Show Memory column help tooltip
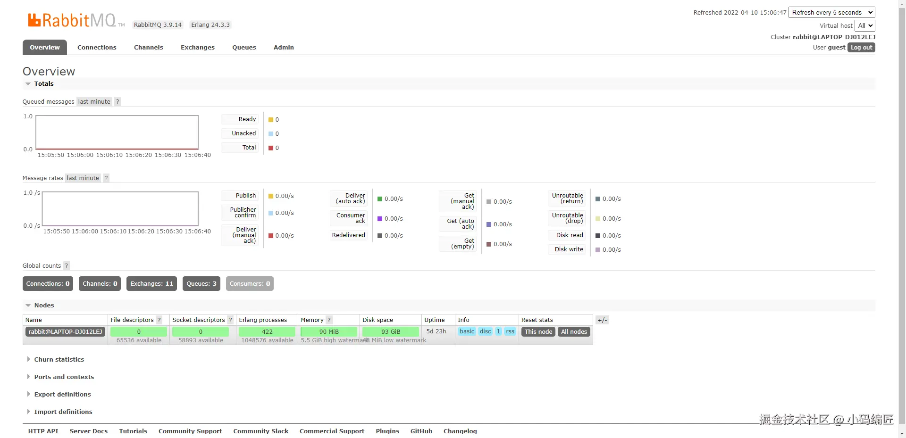 (329, 320)
